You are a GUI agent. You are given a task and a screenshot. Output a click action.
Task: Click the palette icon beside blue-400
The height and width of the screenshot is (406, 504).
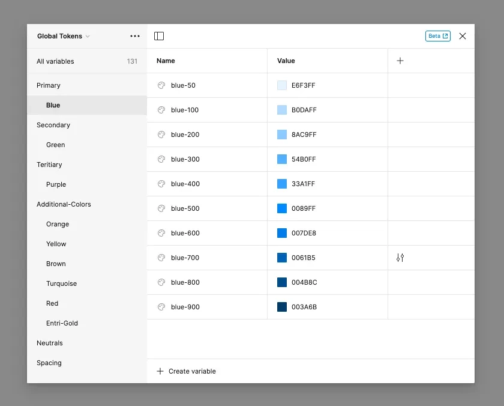click(161, 184)
